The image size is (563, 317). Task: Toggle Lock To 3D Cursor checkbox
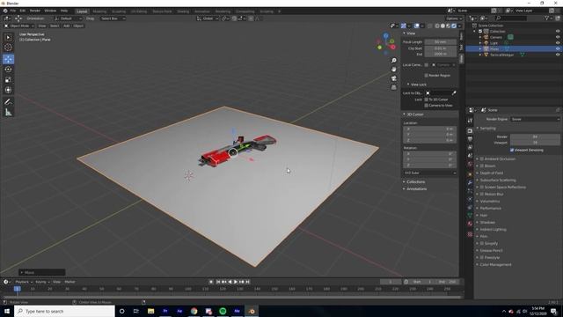[426, 100]
